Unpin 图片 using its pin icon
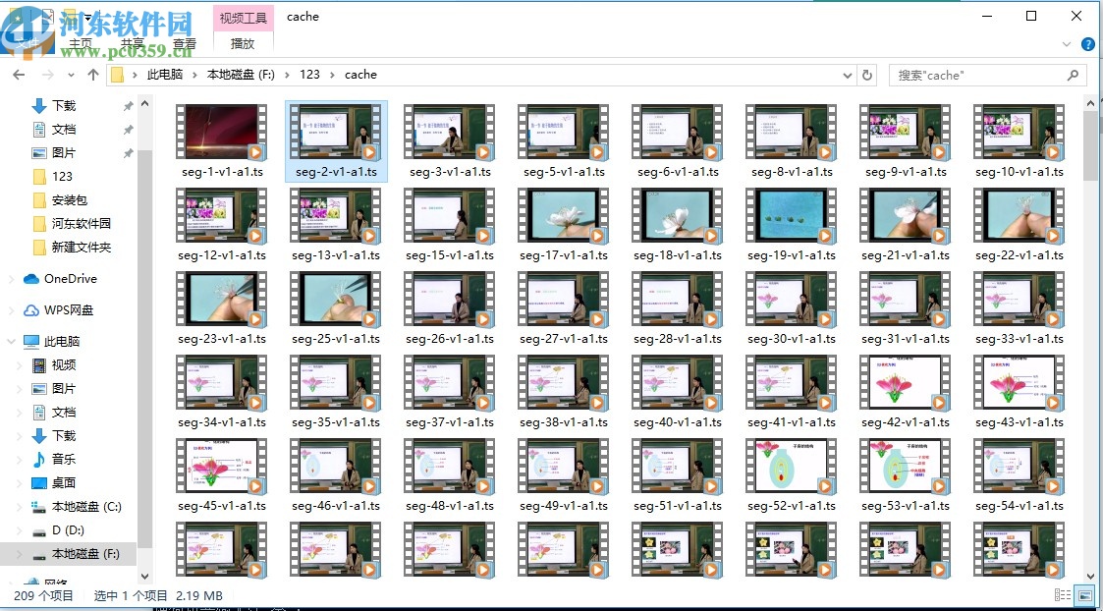 [x=128, y=153]
